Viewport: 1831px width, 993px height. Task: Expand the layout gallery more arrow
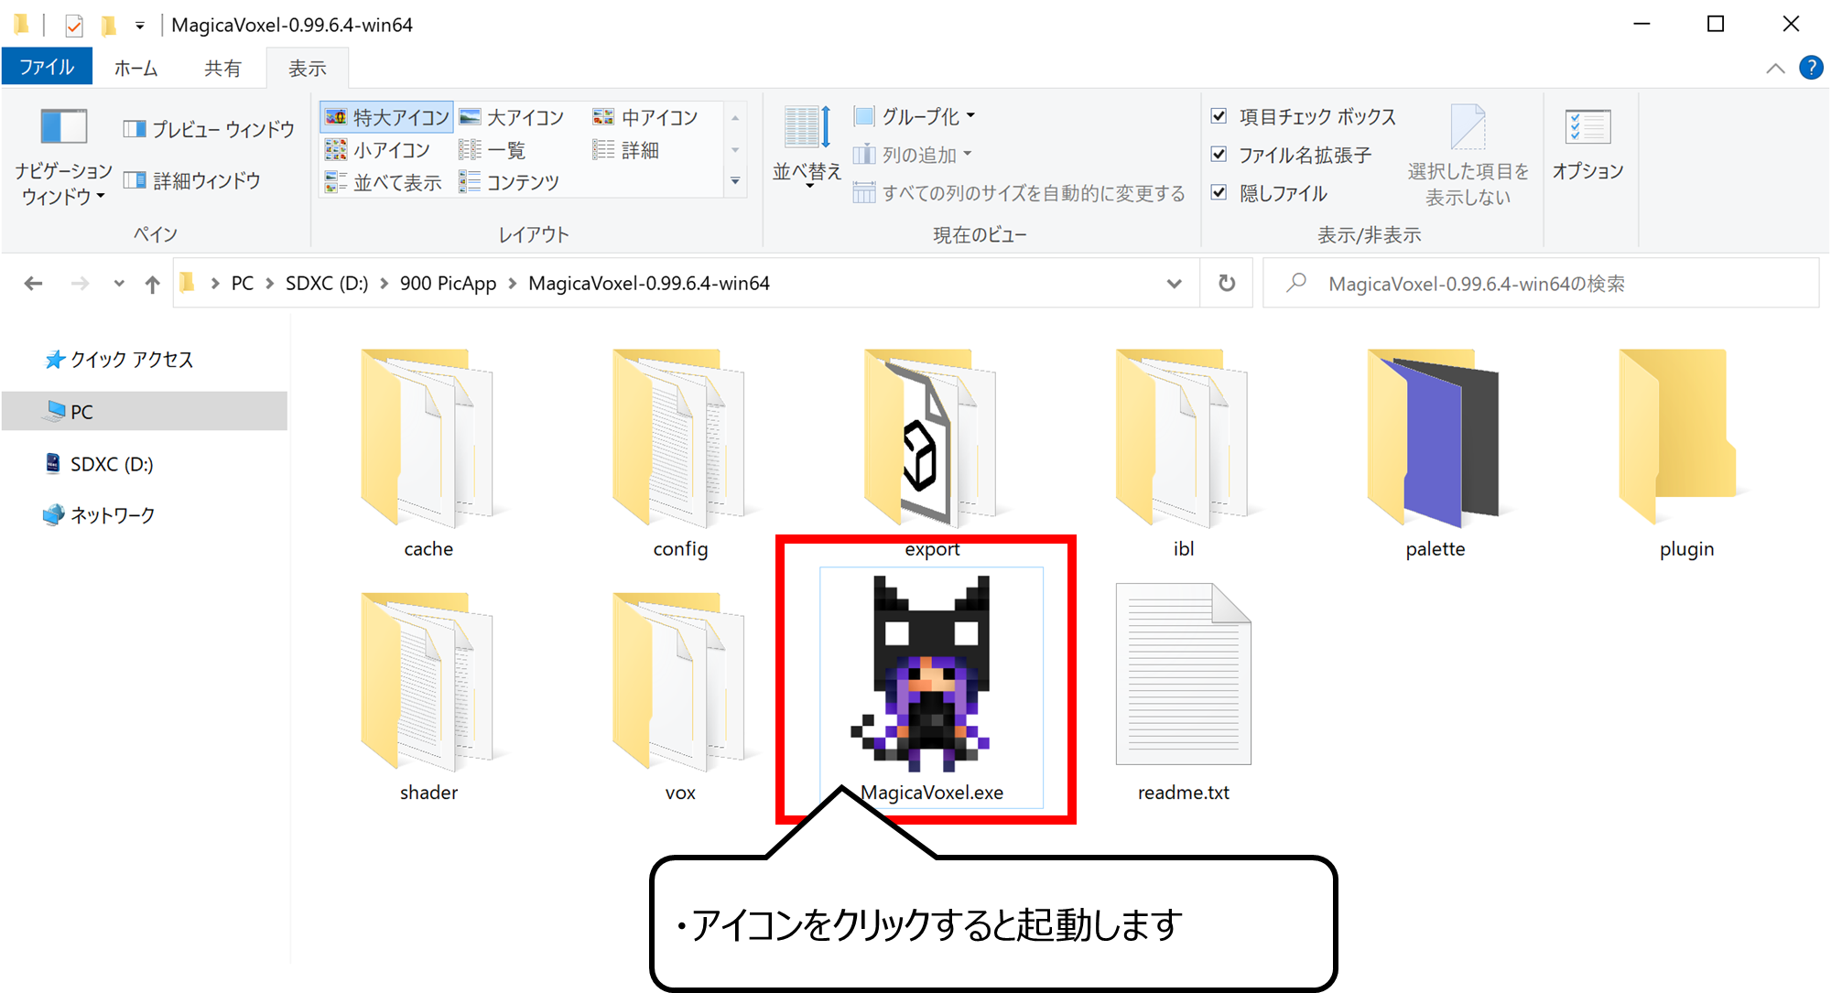735,181
